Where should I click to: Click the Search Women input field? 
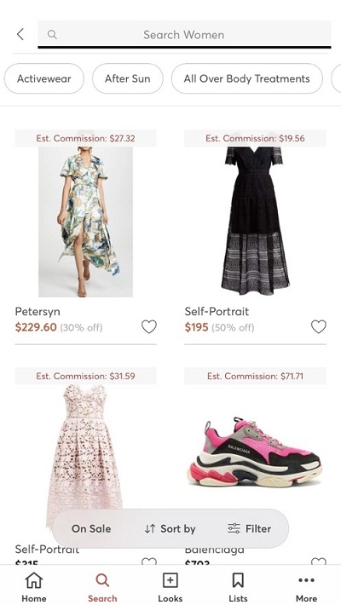click(184, 35)
